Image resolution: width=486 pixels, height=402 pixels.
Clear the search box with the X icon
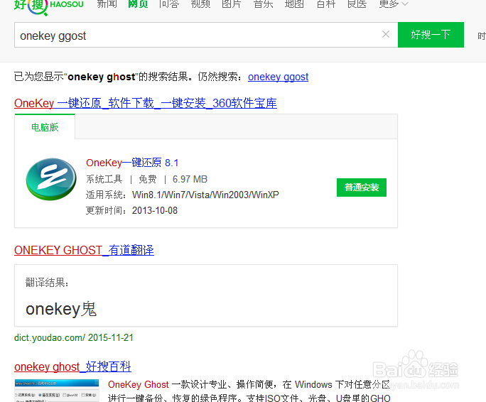tap(386, 34)
